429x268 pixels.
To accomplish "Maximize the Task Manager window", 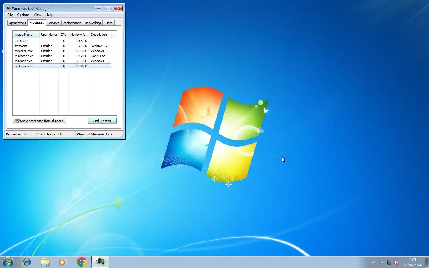I will [x=108, y=9].
